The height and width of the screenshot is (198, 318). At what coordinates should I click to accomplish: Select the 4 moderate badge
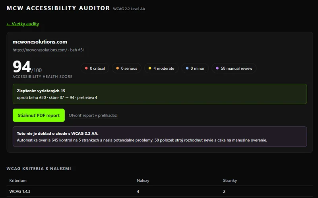[161, 68]
